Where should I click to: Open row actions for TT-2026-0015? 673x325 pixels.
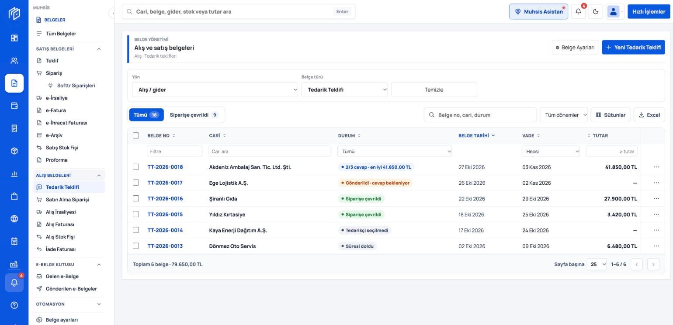(x=656, y=214)
